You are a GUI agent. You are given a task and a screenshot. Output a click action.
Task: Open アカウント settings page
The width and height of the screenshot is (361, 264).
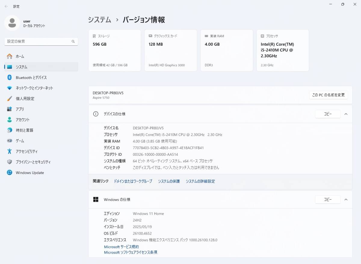pos(41,120)
